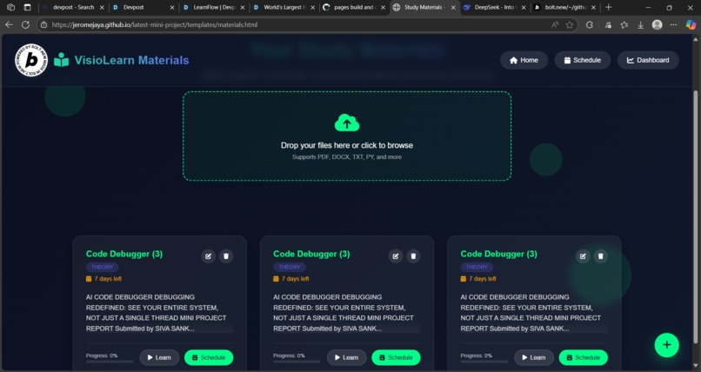Start Learn on rightmost Code Debugger card

[x=534, y=357]
